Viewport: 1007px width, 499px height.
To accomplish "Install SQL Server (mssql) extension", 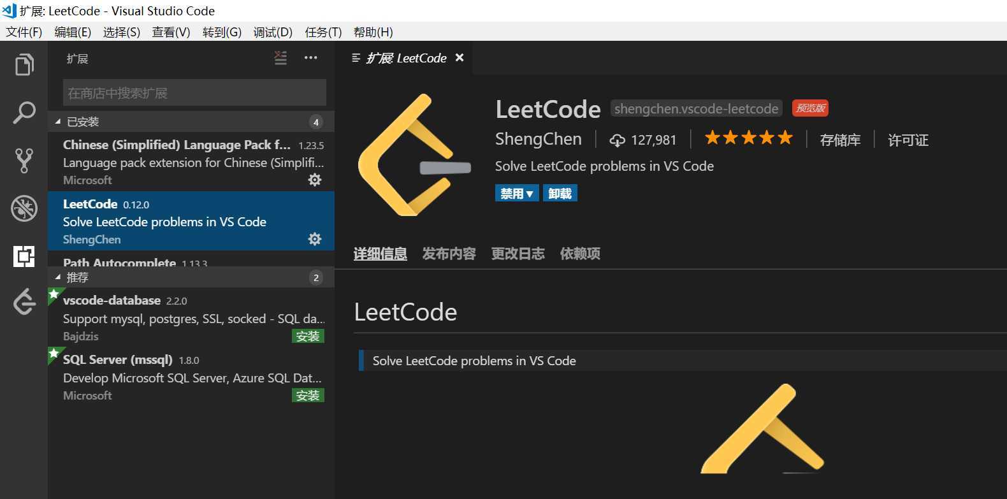I will 308,395.
